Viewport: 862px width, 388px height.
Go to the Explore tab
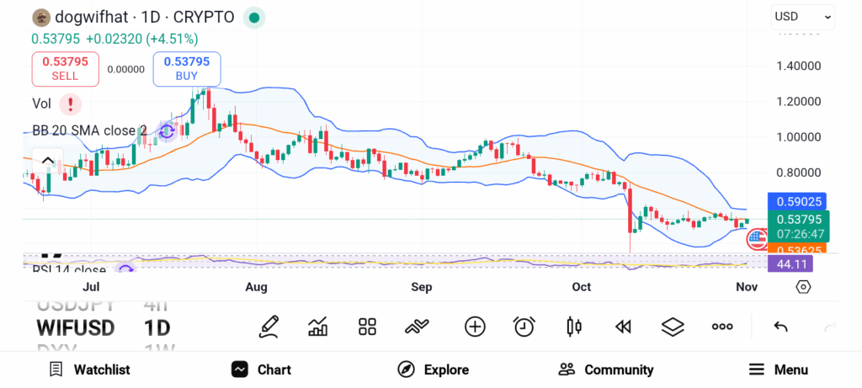coord(434,369)
